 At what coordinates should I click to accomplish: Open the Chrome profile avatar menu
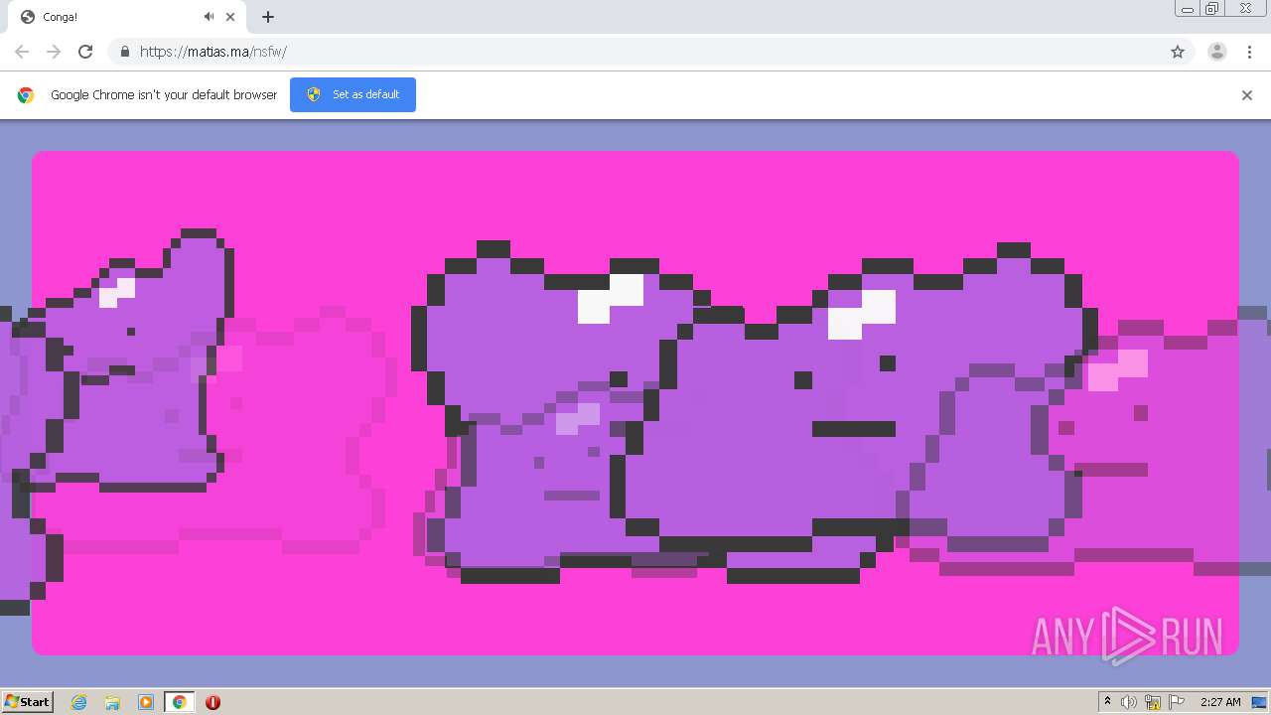point(1217,52)
